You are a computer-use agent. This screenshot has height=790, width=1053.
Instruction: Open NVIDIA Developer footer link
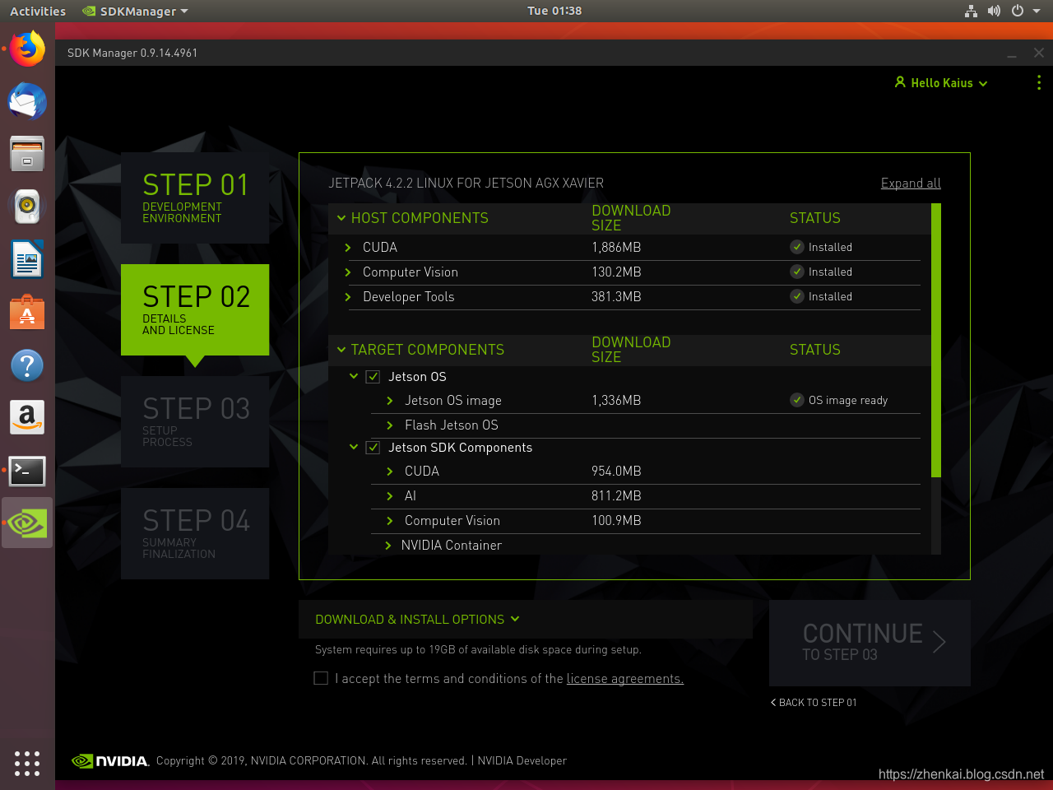point(522,760)
